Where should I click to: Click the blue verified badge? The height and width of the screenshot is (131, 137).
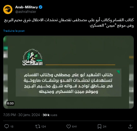point(41,7)
